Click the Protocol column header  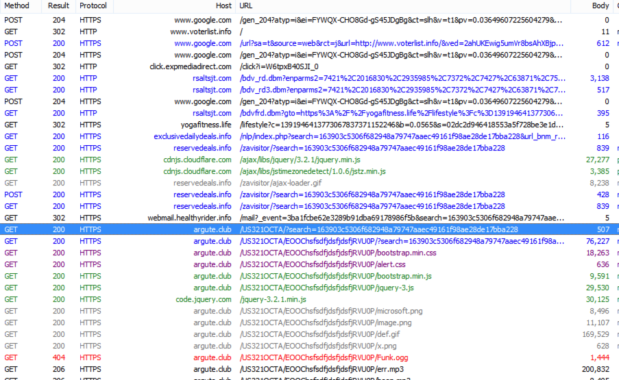coord(93,5)
